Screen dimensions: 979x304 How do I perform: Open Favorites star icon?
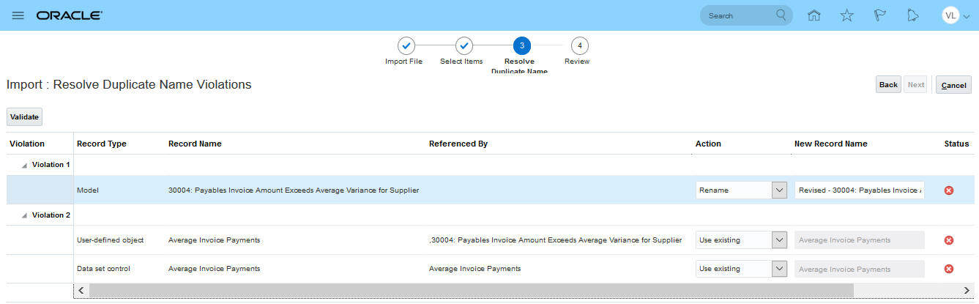coord(846,15)
